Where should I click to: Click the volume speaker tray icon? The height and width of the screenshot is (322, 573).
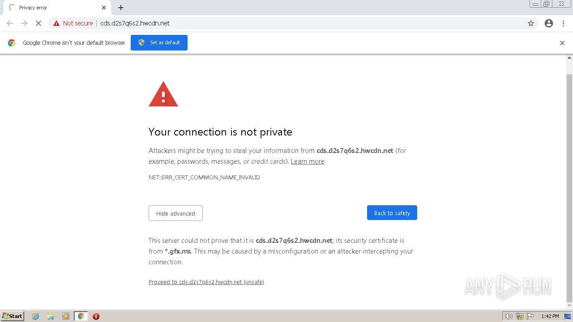click(509, 316)
